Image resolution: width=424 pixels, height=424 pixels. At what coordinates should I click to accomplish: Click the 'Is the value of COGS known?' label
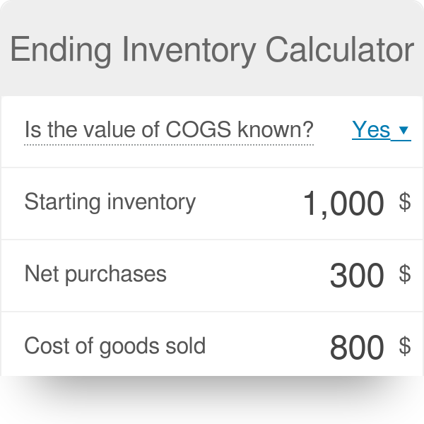168,130
